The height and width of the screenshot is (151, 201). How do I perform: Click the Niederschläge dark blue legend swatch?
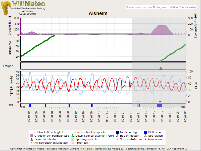pos(117,132)
